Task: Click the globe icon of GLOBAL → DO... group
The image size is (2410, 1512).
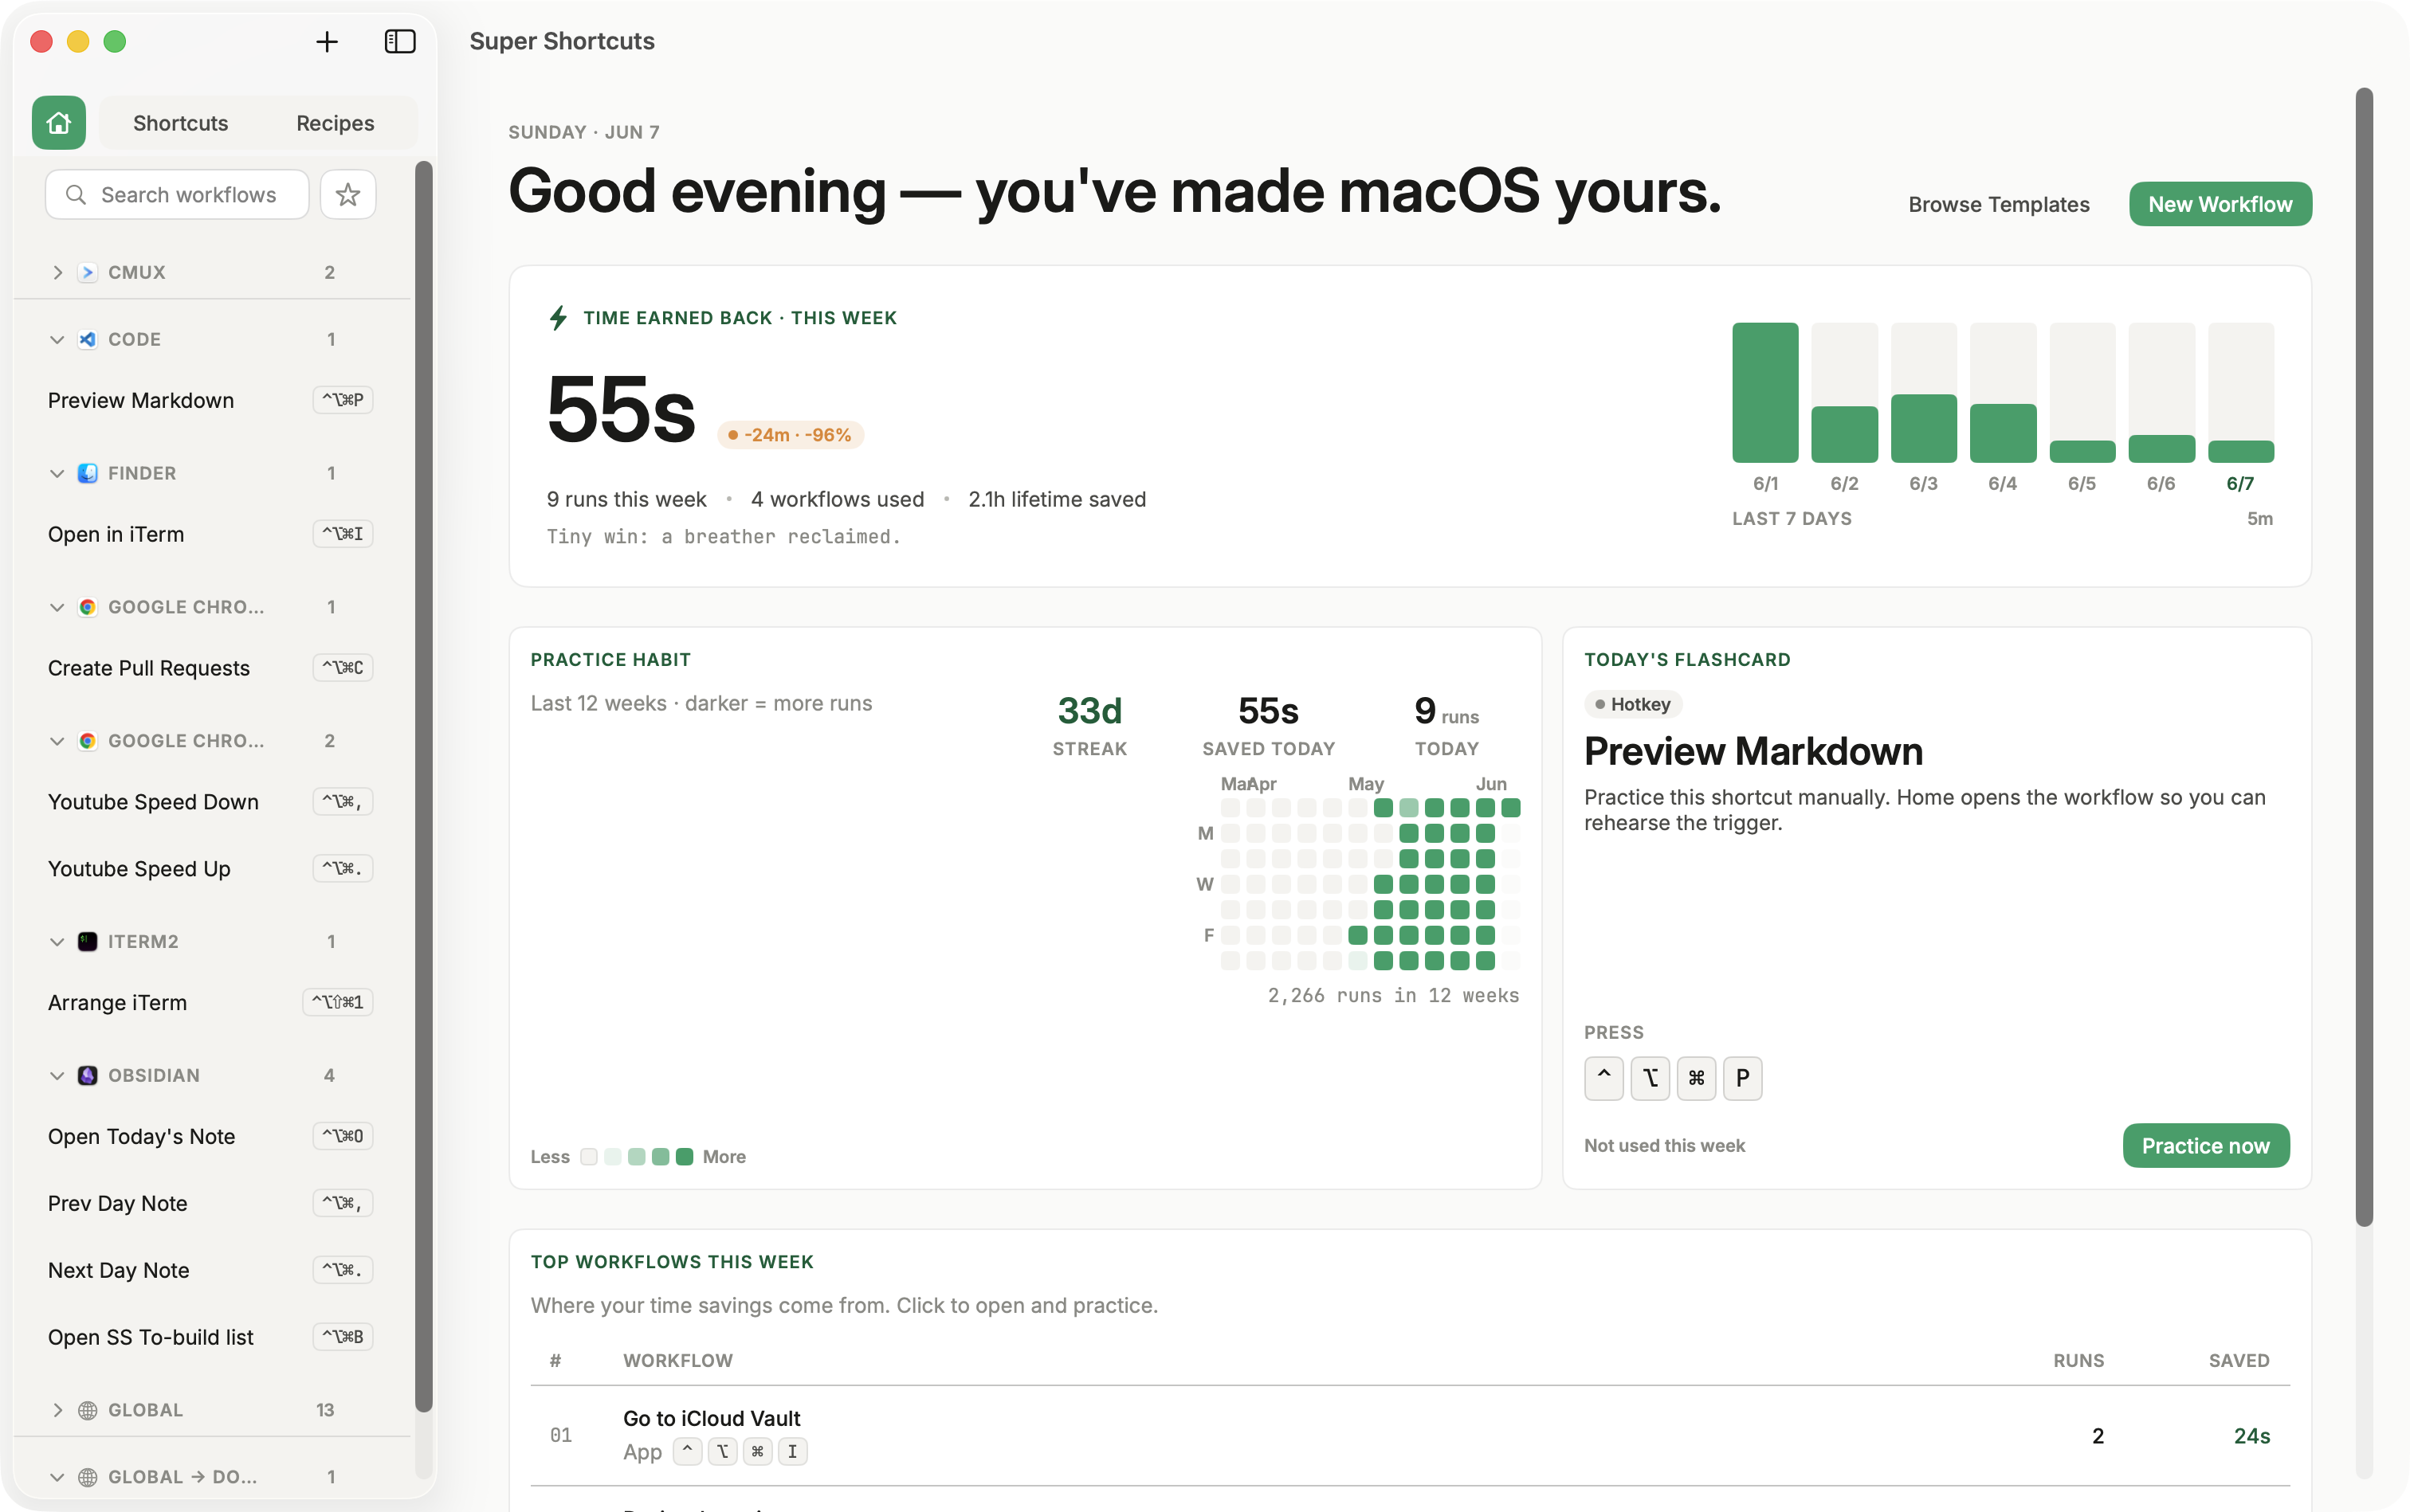Action: pos(88,1476)
